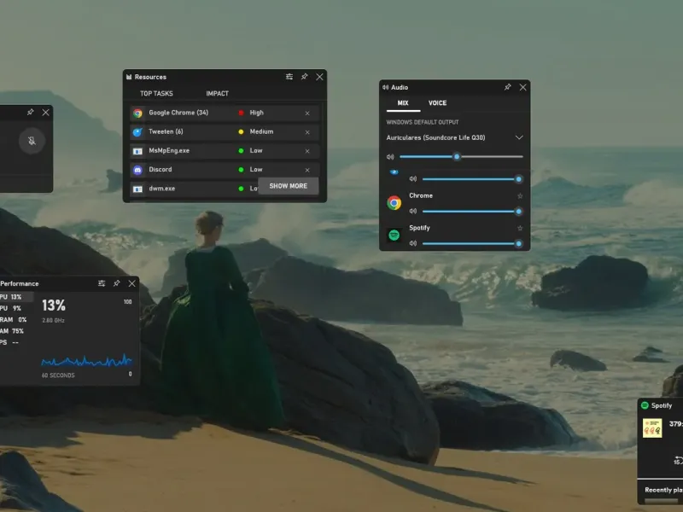Image resolution: width=683 pixels, height=512 pixels.
Task: Click the Tweeten task icon
Action: pos(137,132)
